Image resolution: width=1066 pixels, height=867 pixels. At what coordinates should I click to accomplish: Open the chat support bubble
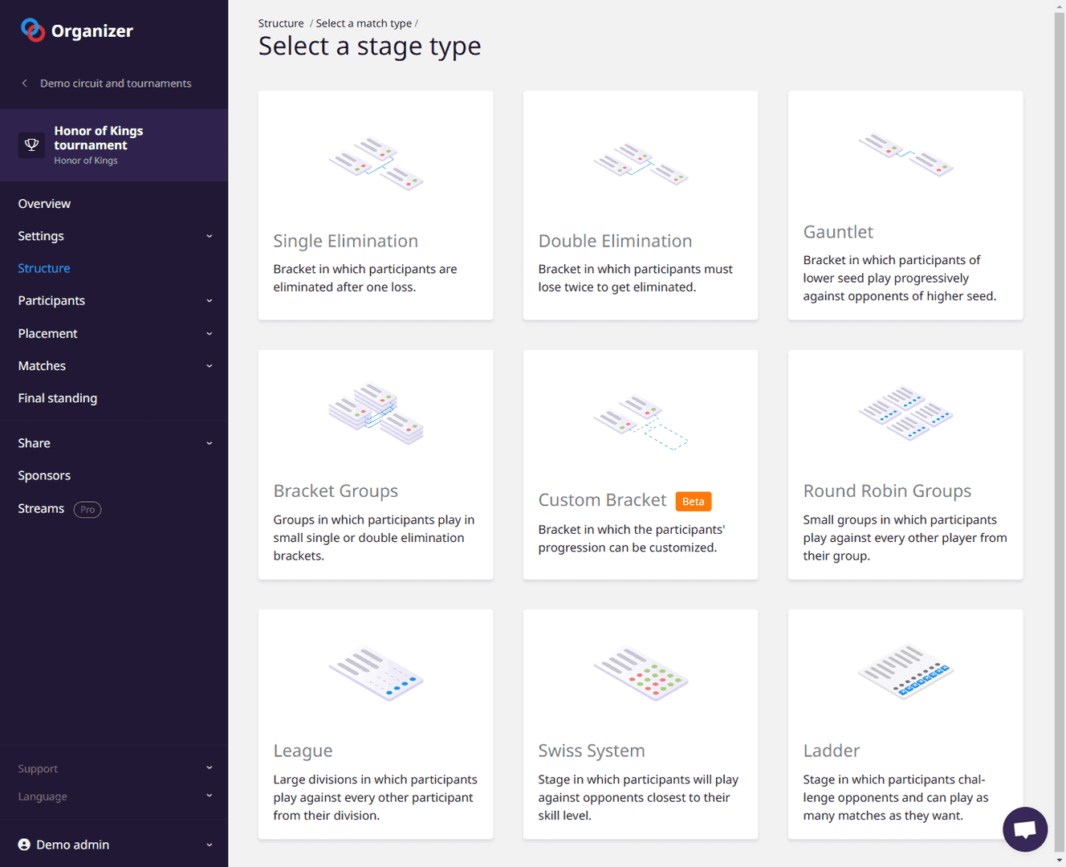1024,828
